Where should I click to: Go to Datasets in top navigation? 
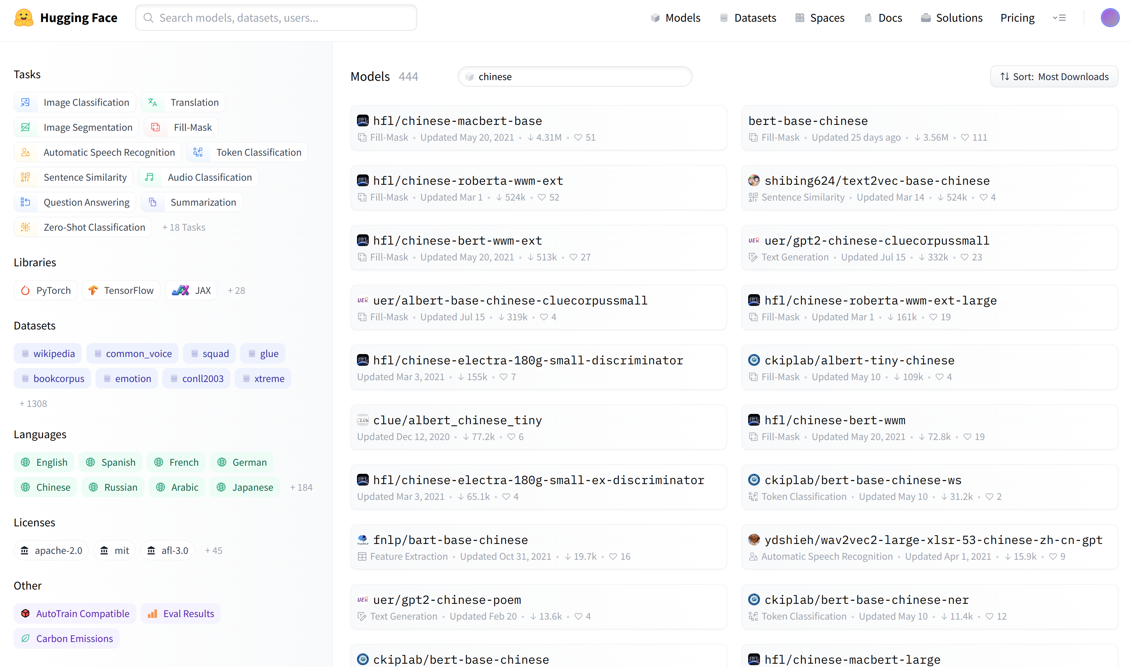coord(748,18)
